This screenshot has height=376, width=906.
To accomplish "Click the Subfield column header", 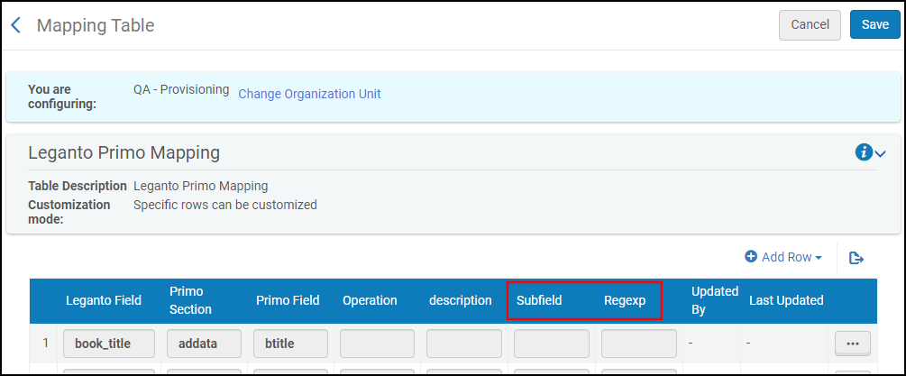I will click(539, 300).
